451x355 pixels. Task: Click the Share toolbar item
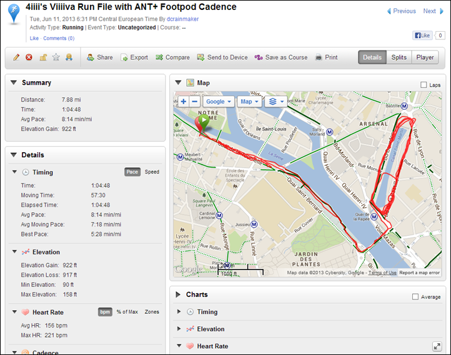100,57
